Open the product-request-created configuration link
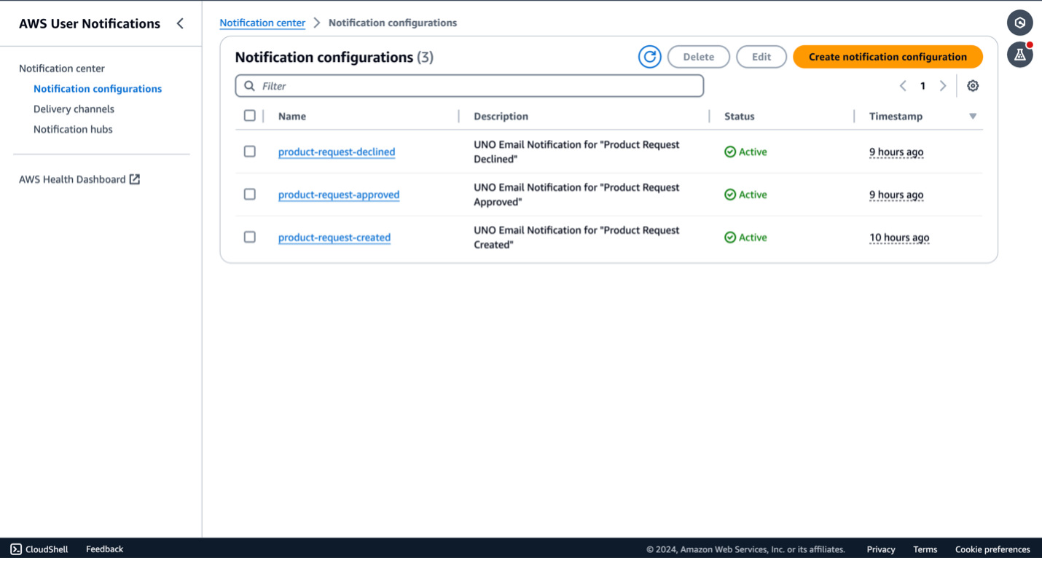 [x=334, y=238]
